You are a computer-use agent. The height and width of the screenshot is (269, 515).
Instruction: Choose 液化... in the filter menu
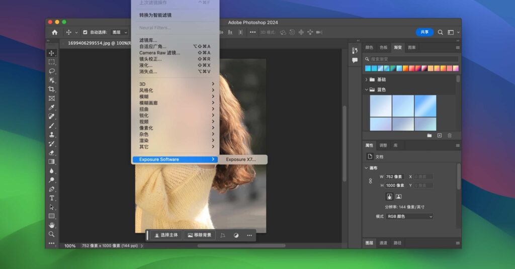pos(176,65)
